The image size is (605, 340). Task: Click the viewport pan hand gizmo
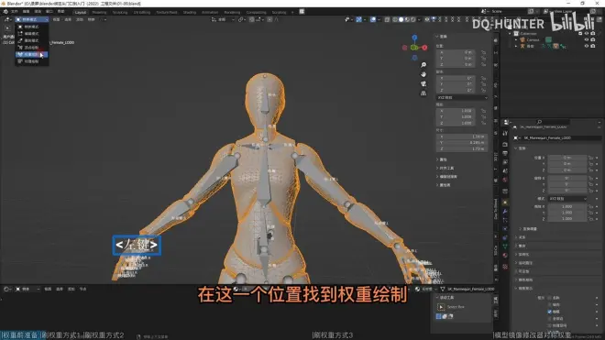pos(423,74)
